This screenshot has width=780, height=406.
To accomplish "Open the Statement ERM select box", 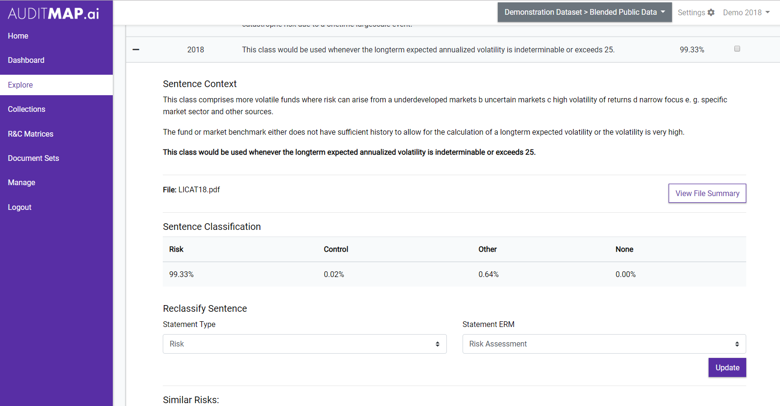I will (x=604, y=344).
